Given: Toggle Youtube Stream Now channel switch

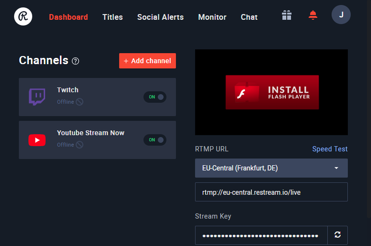Looking at the screenshot, I should click(155, 140).
